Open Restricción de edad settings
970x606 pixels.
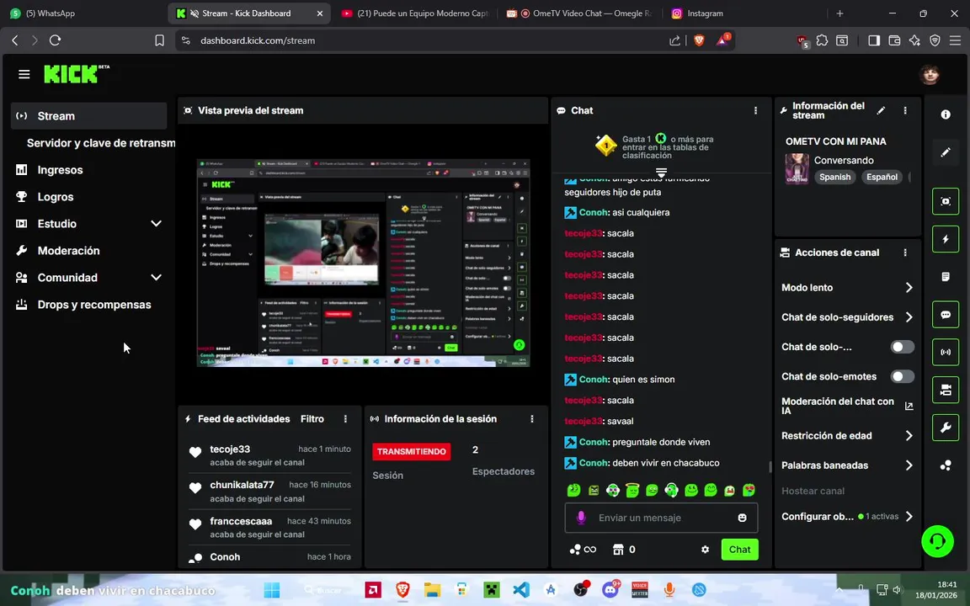pos(847,436)
